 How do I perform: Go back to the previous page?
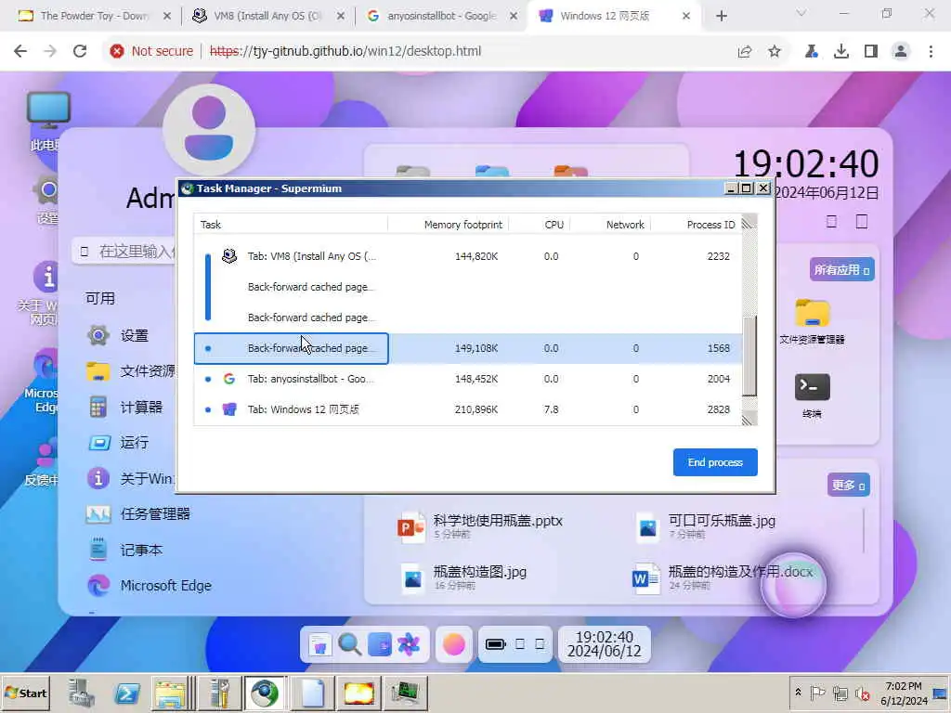click(x=20, y=51)
